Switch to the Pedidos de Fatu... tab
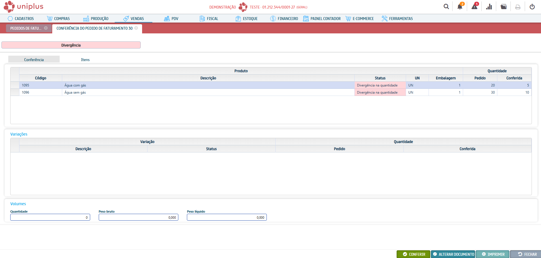The width and height of the screenshot is (541, 258). pyautogui.click(x=26, y=28)
